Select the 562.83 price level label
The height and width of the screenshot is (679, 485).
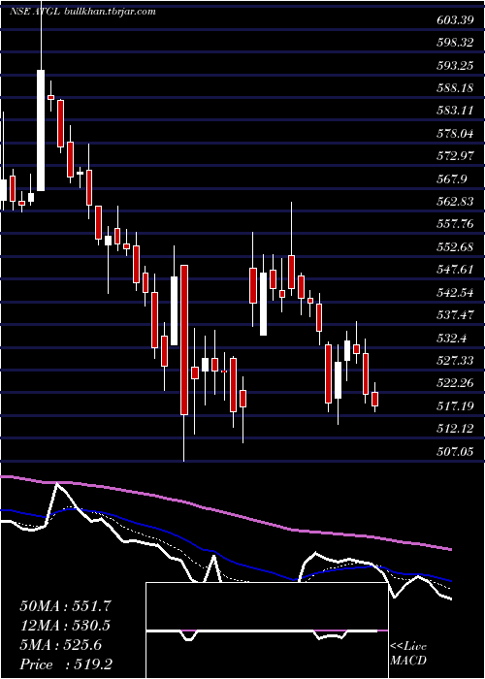[455, 202]
